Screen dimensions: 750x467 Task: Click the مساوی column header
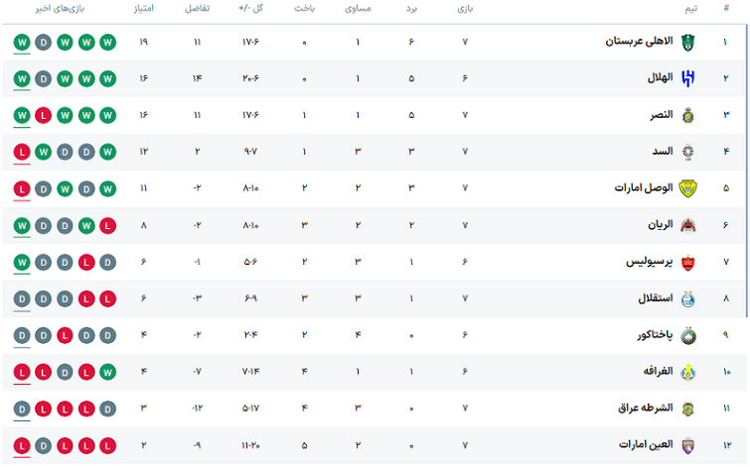358,9
